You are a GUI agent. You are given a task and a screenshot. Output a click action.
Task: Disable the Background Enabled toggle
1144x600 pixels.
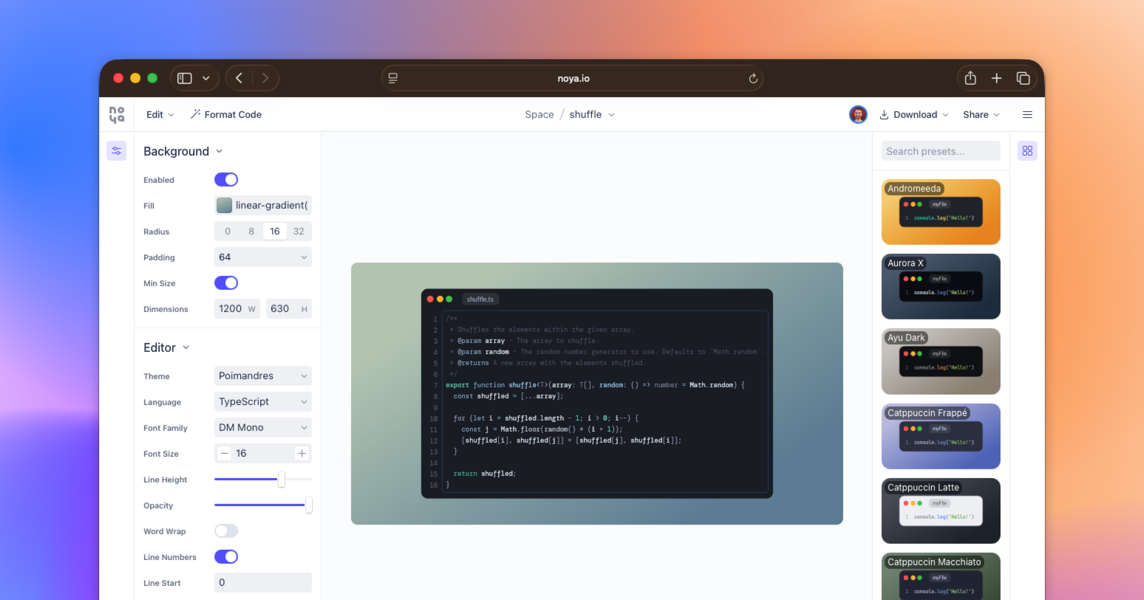coord(226,180)
